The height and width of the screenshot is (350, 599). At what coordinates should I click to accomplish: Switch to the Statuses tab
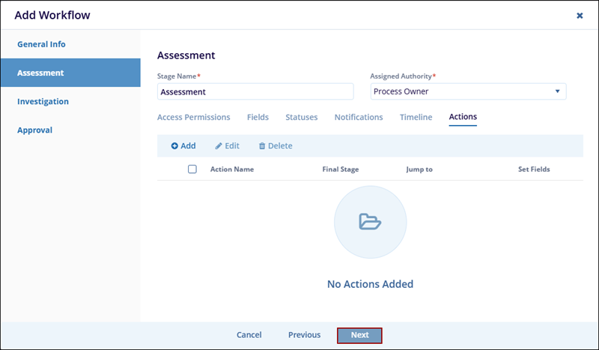(301, 117)
